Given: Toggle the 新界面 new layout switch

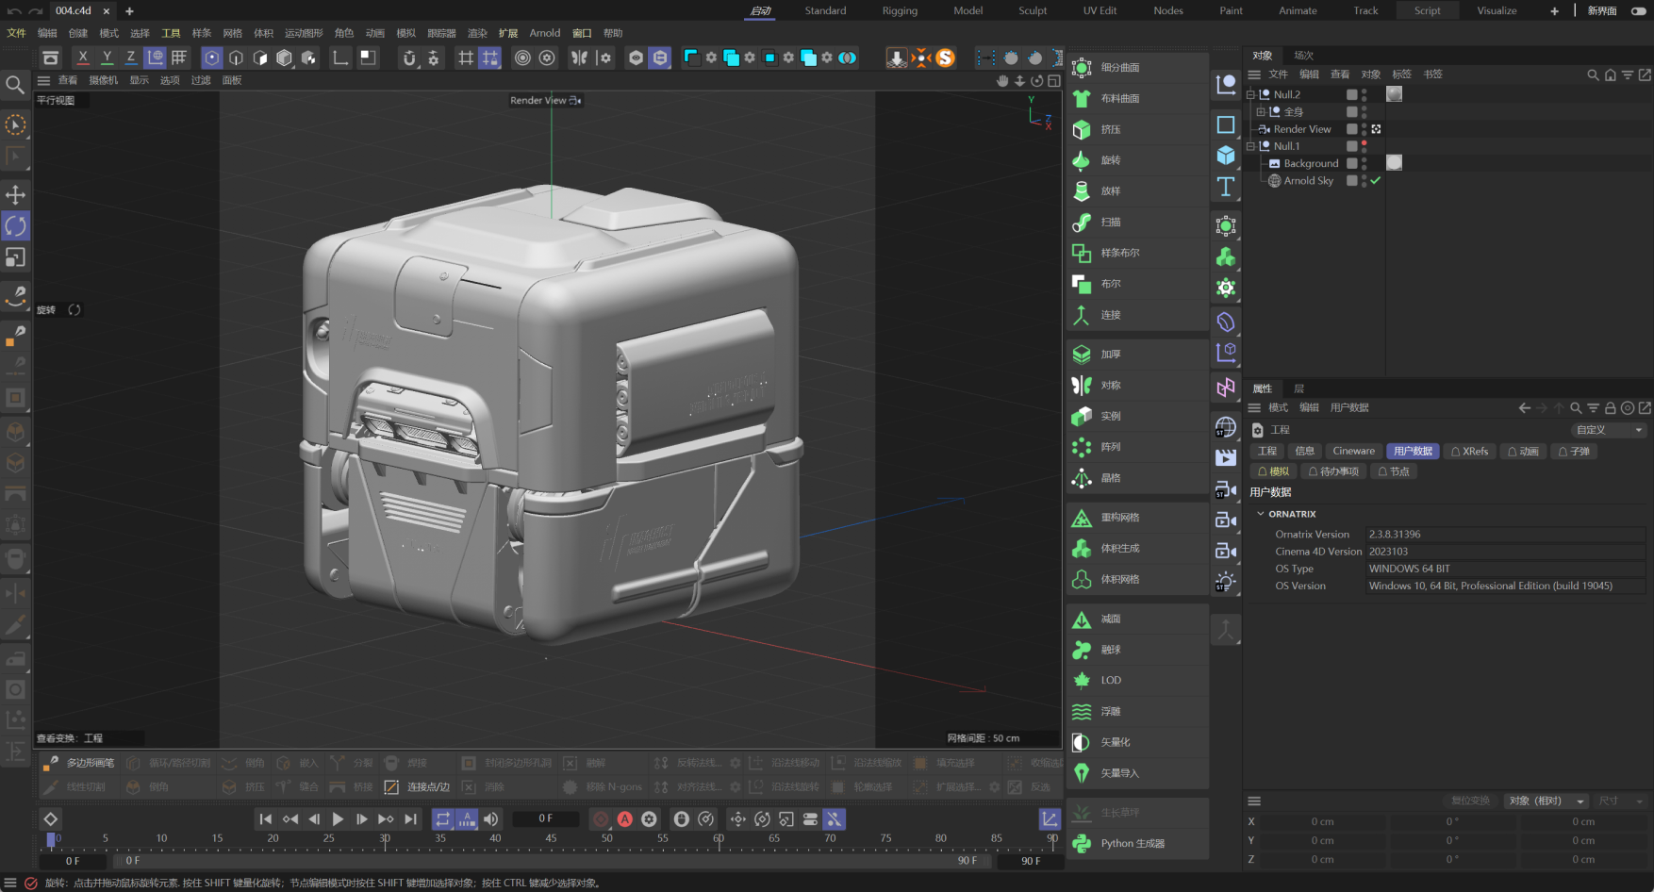Looking at the screenshot, I should (1639, 10).
